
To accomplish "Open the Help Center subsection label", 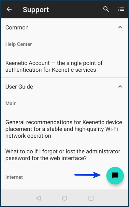I will (x=18, y=44).
